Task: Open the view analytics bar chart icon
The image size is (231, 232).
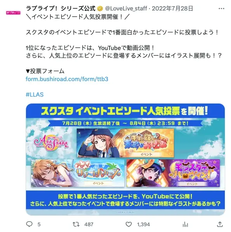Action: point(185,224)
